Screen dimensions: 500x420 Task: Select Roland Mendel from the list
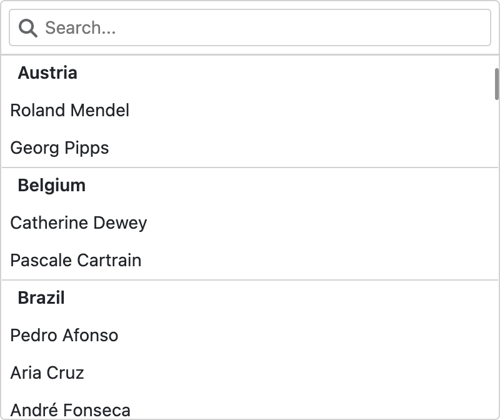click(x=70, y=111)
